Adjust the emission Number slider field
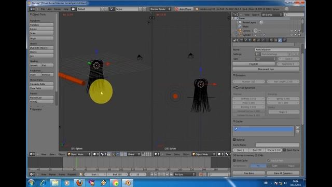This screenshot has width=332, height=187. click(x=249, y=82)
